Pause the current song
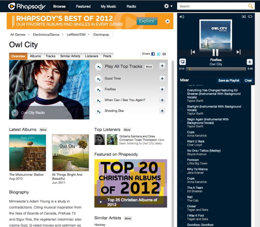 (x=216, y=53)
